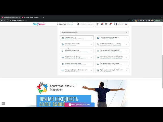Open a new browser tab
The height and width of the screenshot is (122, 163).
43,17
